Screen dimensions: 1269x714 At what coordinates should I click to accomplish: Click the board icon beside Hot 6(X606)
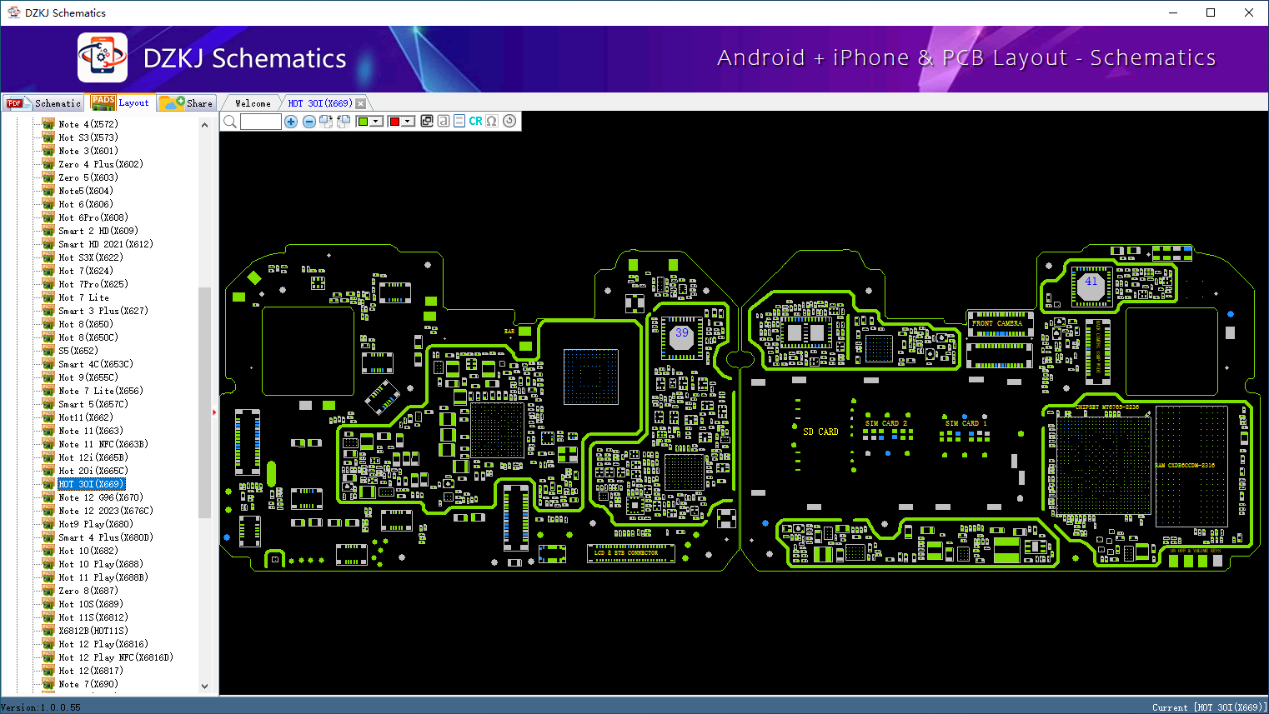tap(48, 204)
